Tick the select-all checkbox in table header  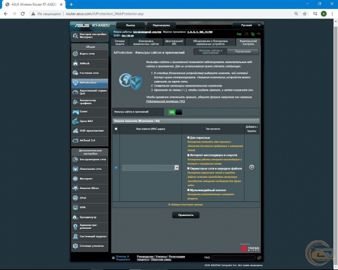[x=116, y=129]
